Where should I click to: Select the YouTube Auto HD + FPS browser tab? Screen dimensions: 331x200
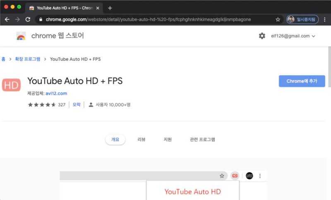click(64, 8)
